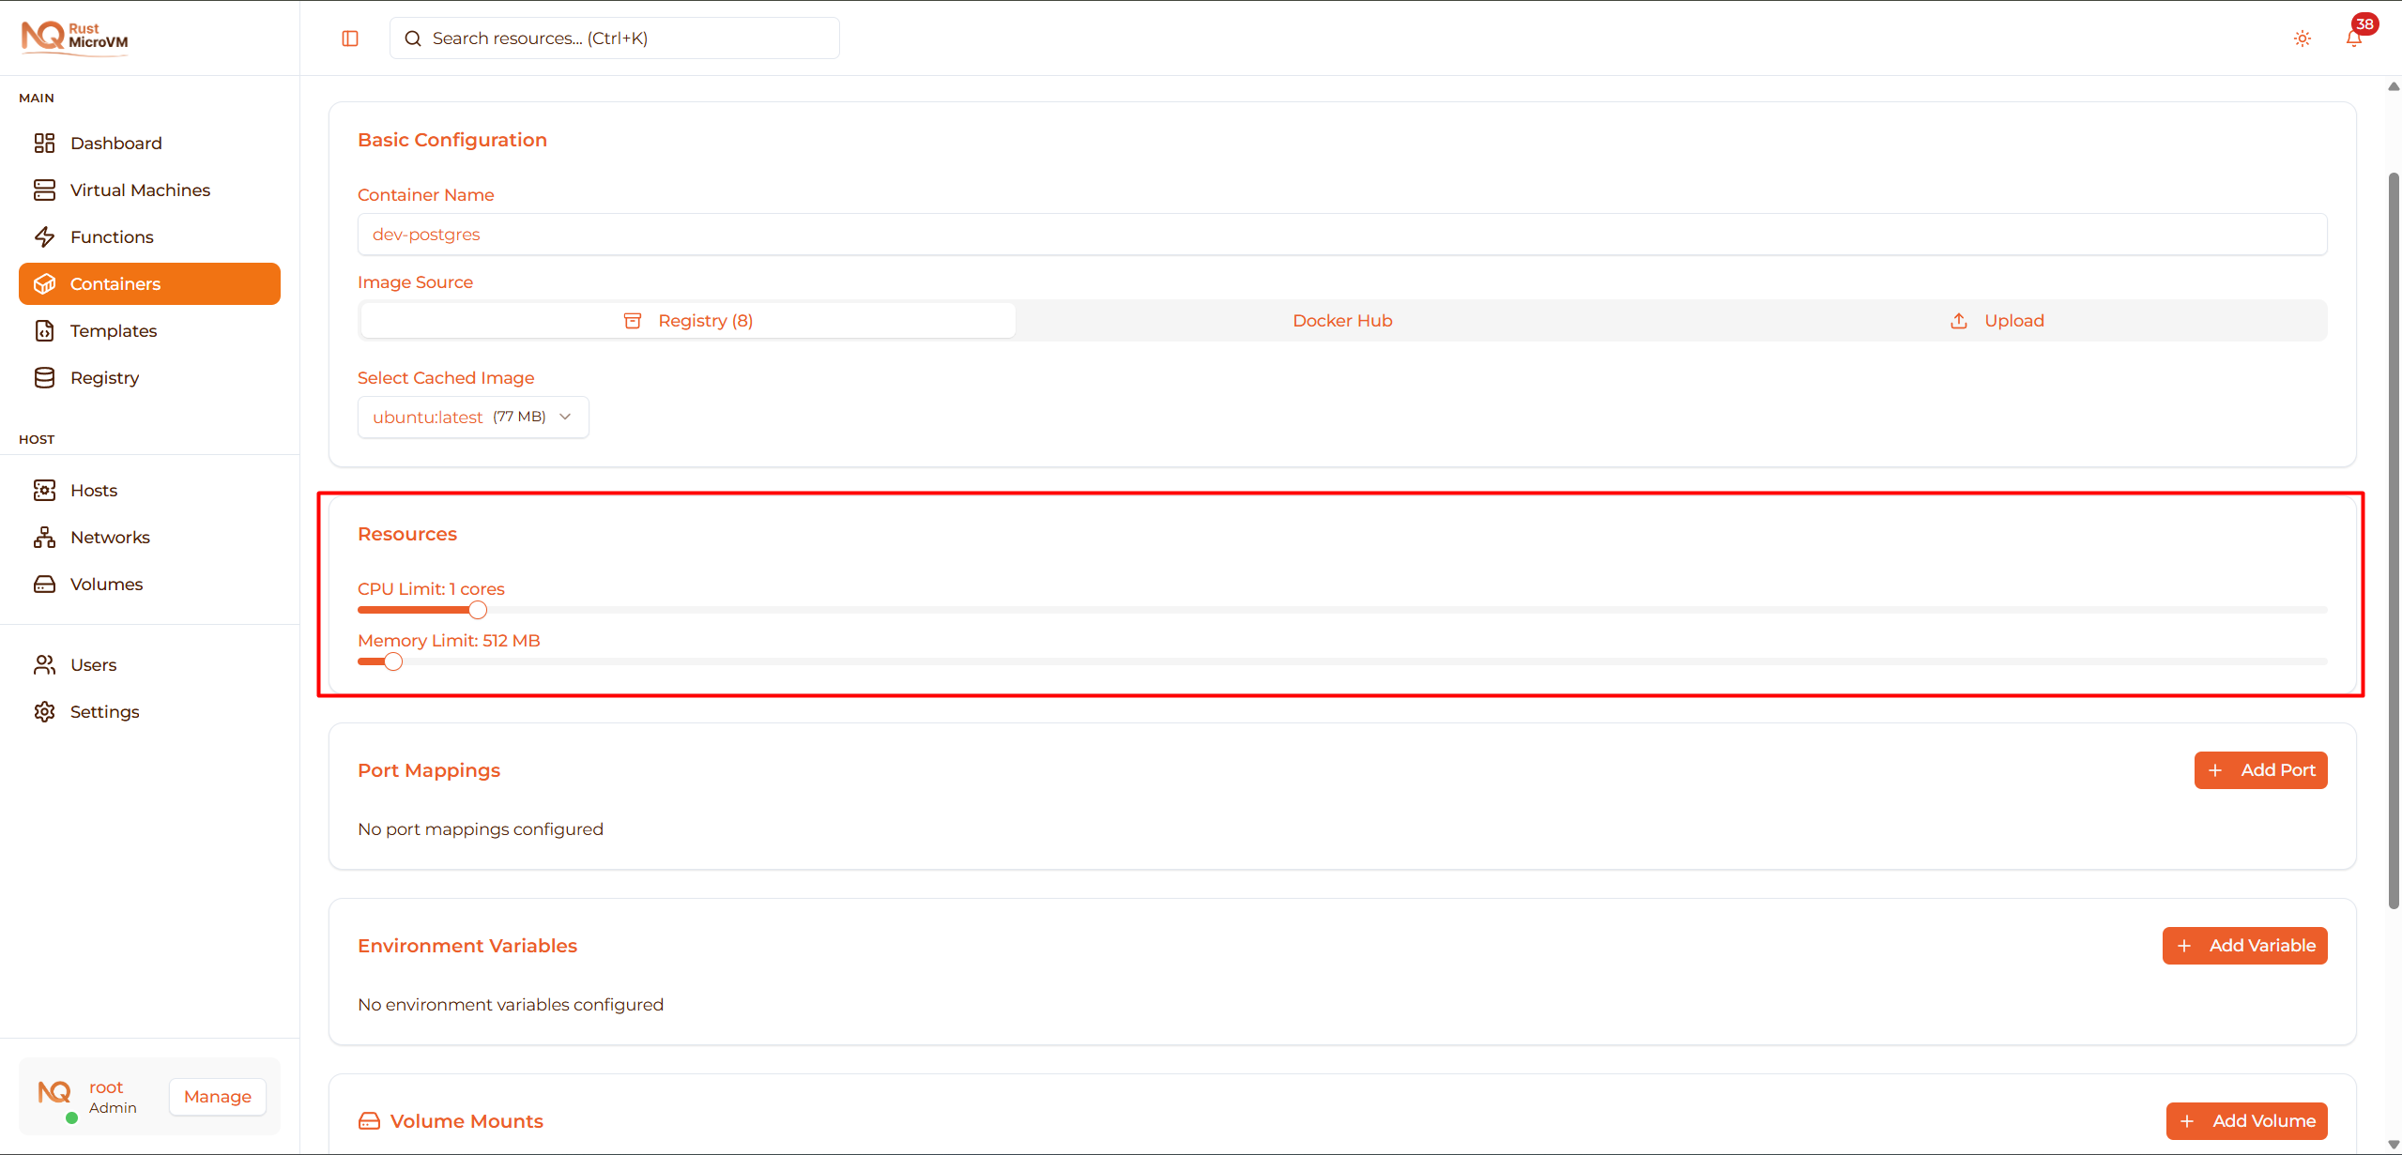Open notifications bell with 38 badge
Image resolution: width=2402 pixels, height=1155 pixels.
tap(2353, 38)
